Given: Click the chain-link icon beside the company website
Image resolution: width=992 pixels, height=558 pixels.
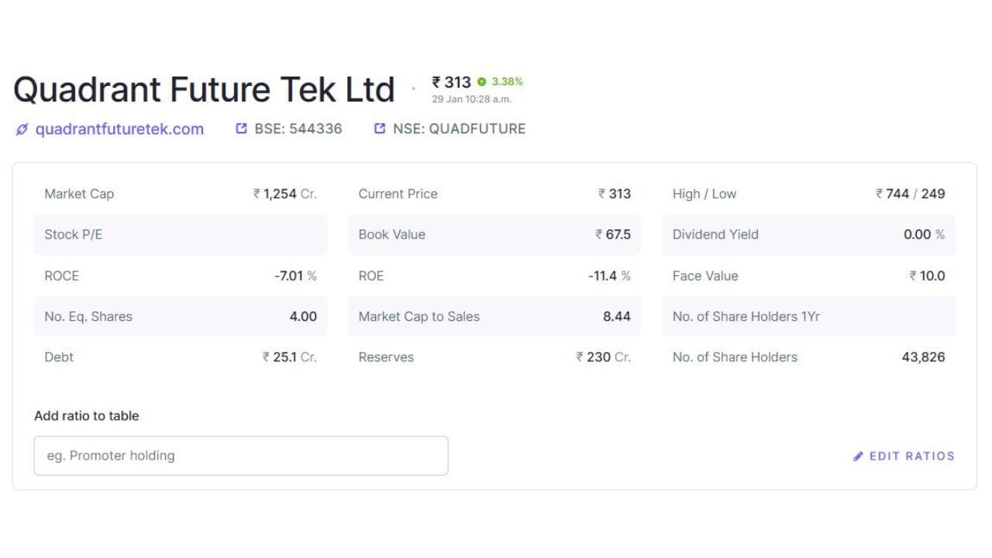Looking at the screenshot, I should [x=22, y=129].
